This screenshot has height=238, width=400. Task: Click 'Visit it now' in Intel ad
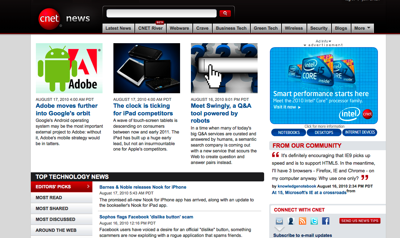[x=287, y=107]
